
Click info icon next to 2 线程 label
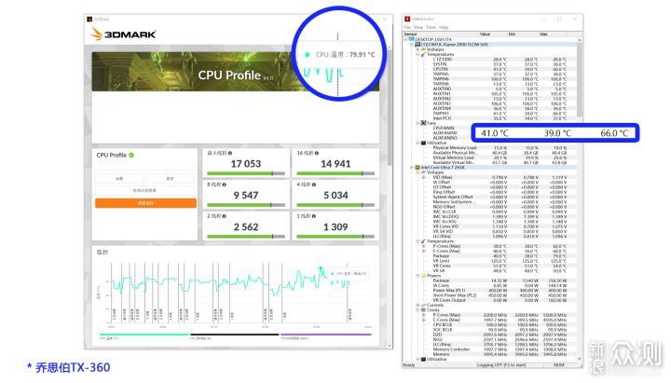pos(225,216)
